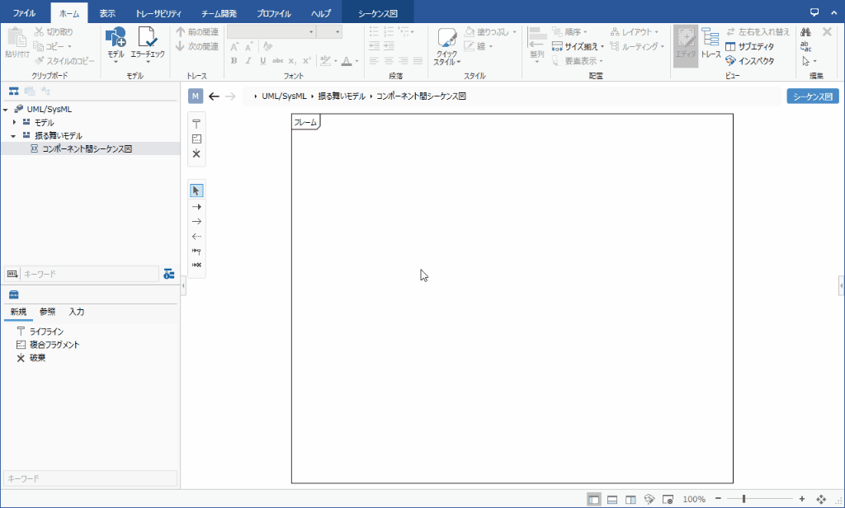Switch to the 参照 tab in the lower panel
This screenshot has height=508, width=845.
[x=48, y=312]
